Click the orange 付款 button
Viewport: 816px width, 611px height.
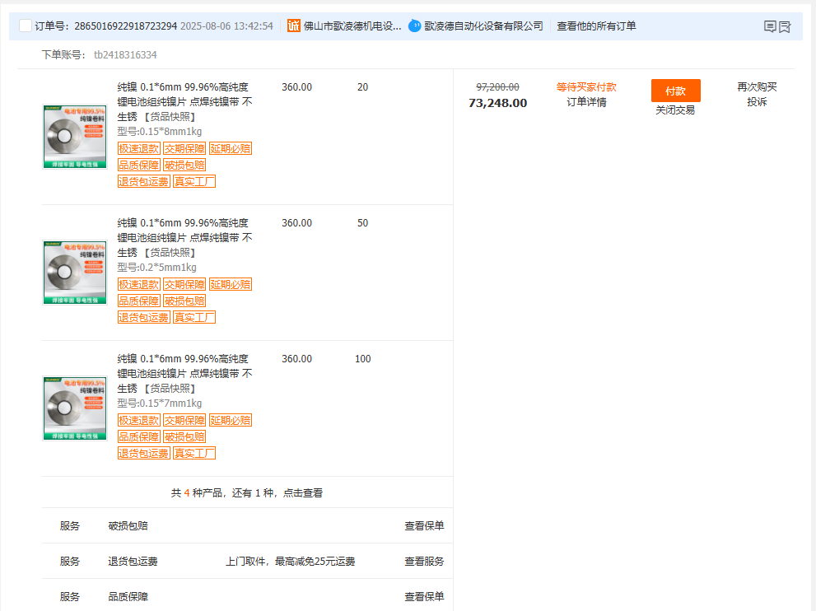click(x=675, y=91)
